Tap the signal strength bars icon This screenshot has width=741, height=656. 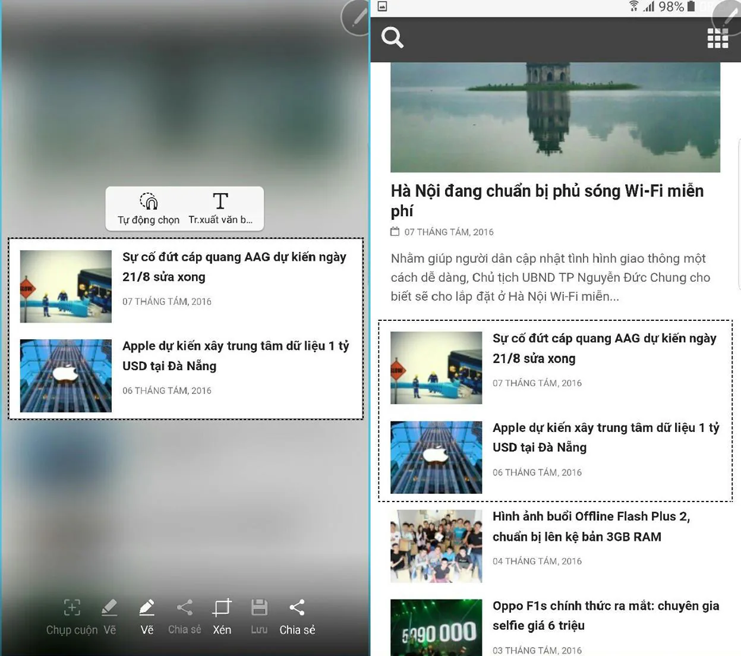(648, 7)
